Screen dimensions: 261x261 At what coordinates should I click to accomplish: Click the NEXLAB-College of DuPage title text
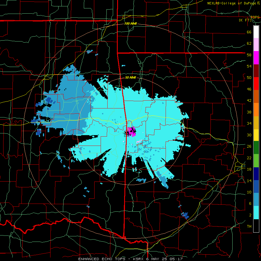(231, 3)
